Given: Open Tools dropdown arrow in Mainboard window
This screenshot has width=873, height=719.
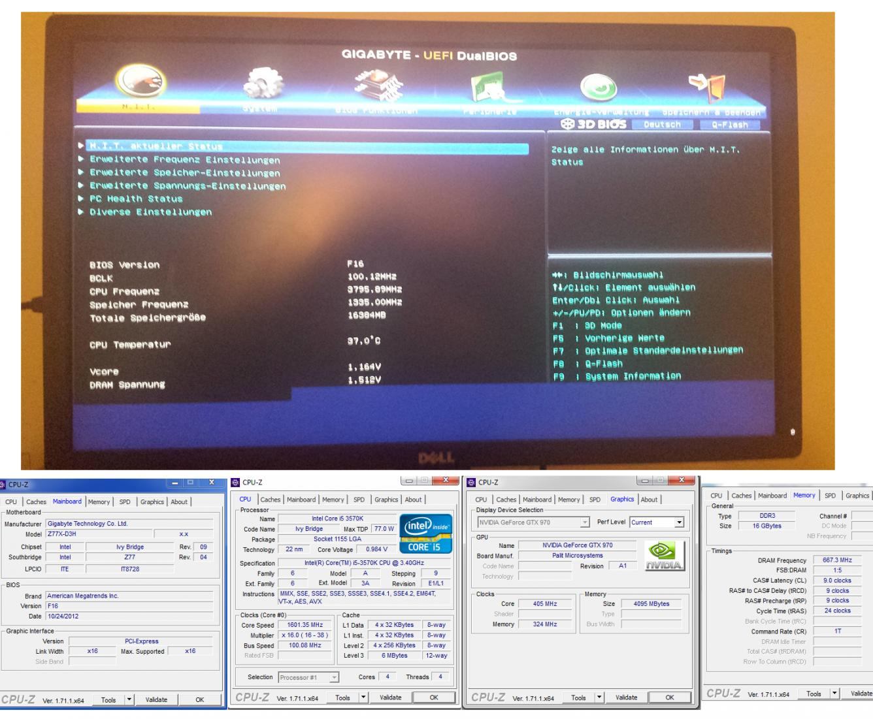Looking at the screenshot, I should (129, 700).
